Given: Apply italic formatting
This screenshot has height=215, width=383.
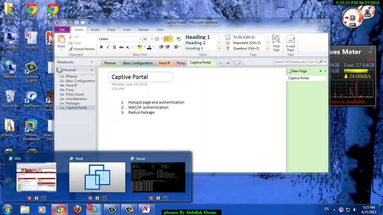Looking at the screenshot, I should 108,47.
